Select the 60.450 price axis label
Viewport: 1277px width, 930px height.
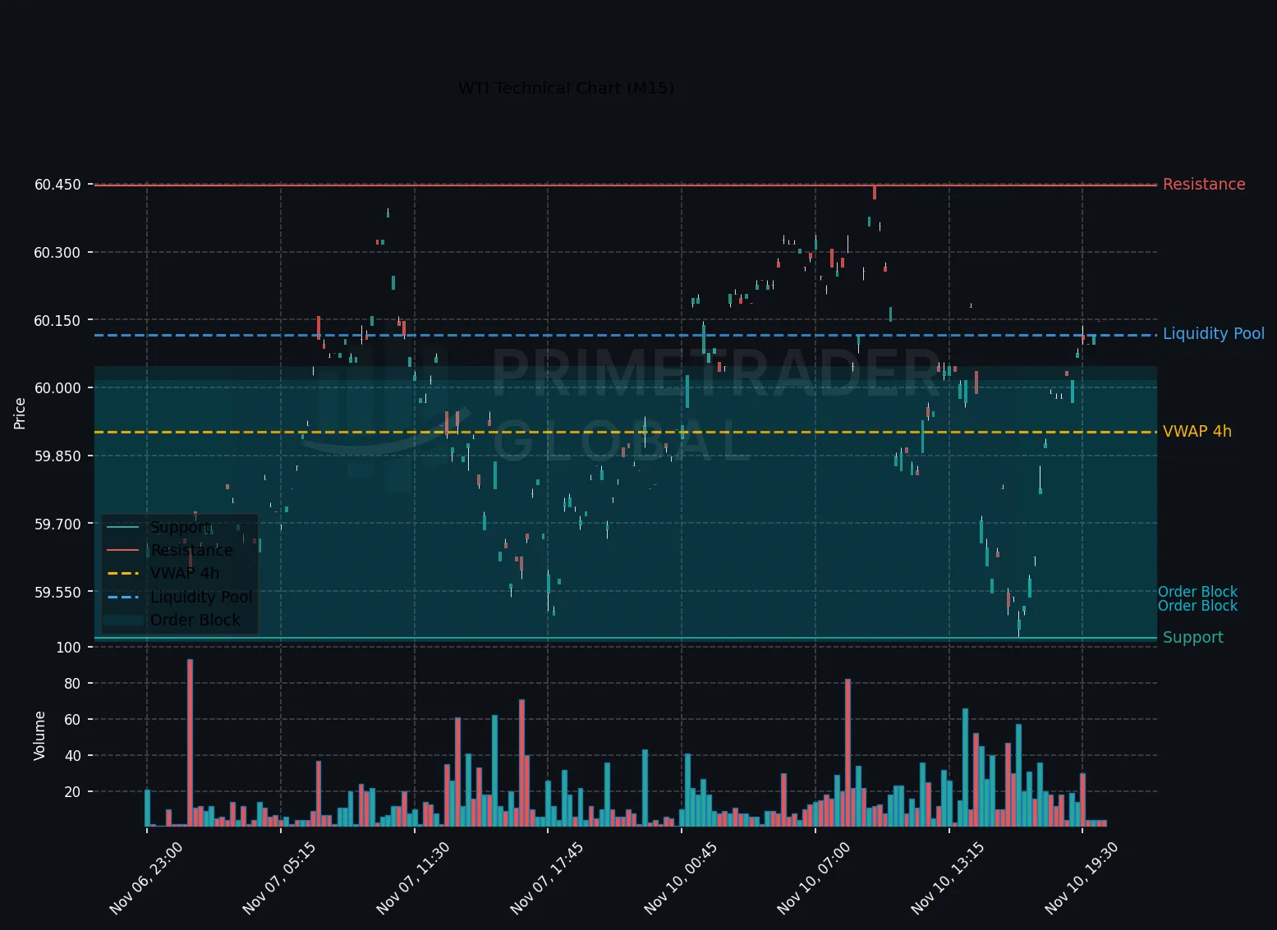coord(57,185)
